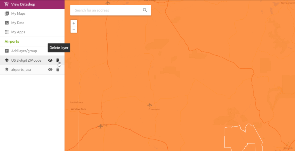Image resolution: width=295 pixels, height=151 pixels.
Task: Click the airports_usa layers icon
Action: [x=7, y=70]
